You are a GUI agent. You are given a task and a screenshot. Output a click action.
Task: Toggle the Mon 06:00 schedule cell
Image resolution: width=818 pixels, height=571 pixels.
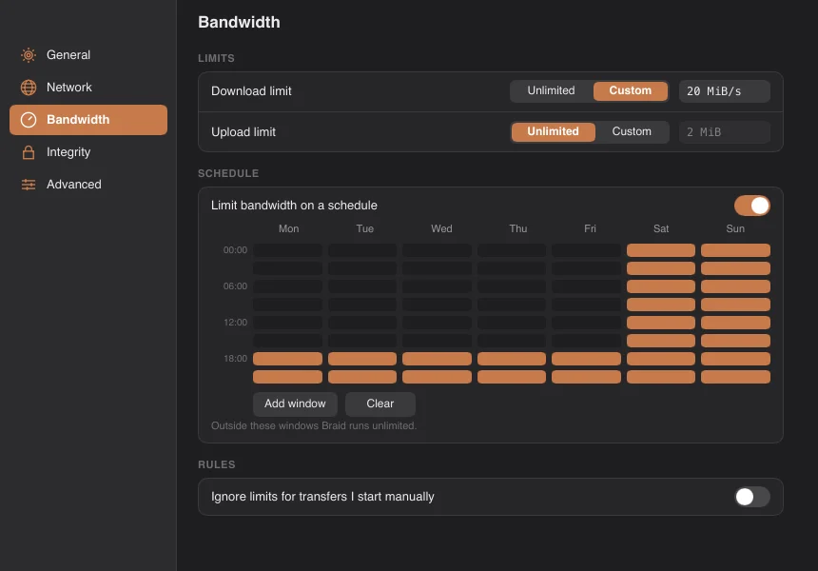pos(287,286)
